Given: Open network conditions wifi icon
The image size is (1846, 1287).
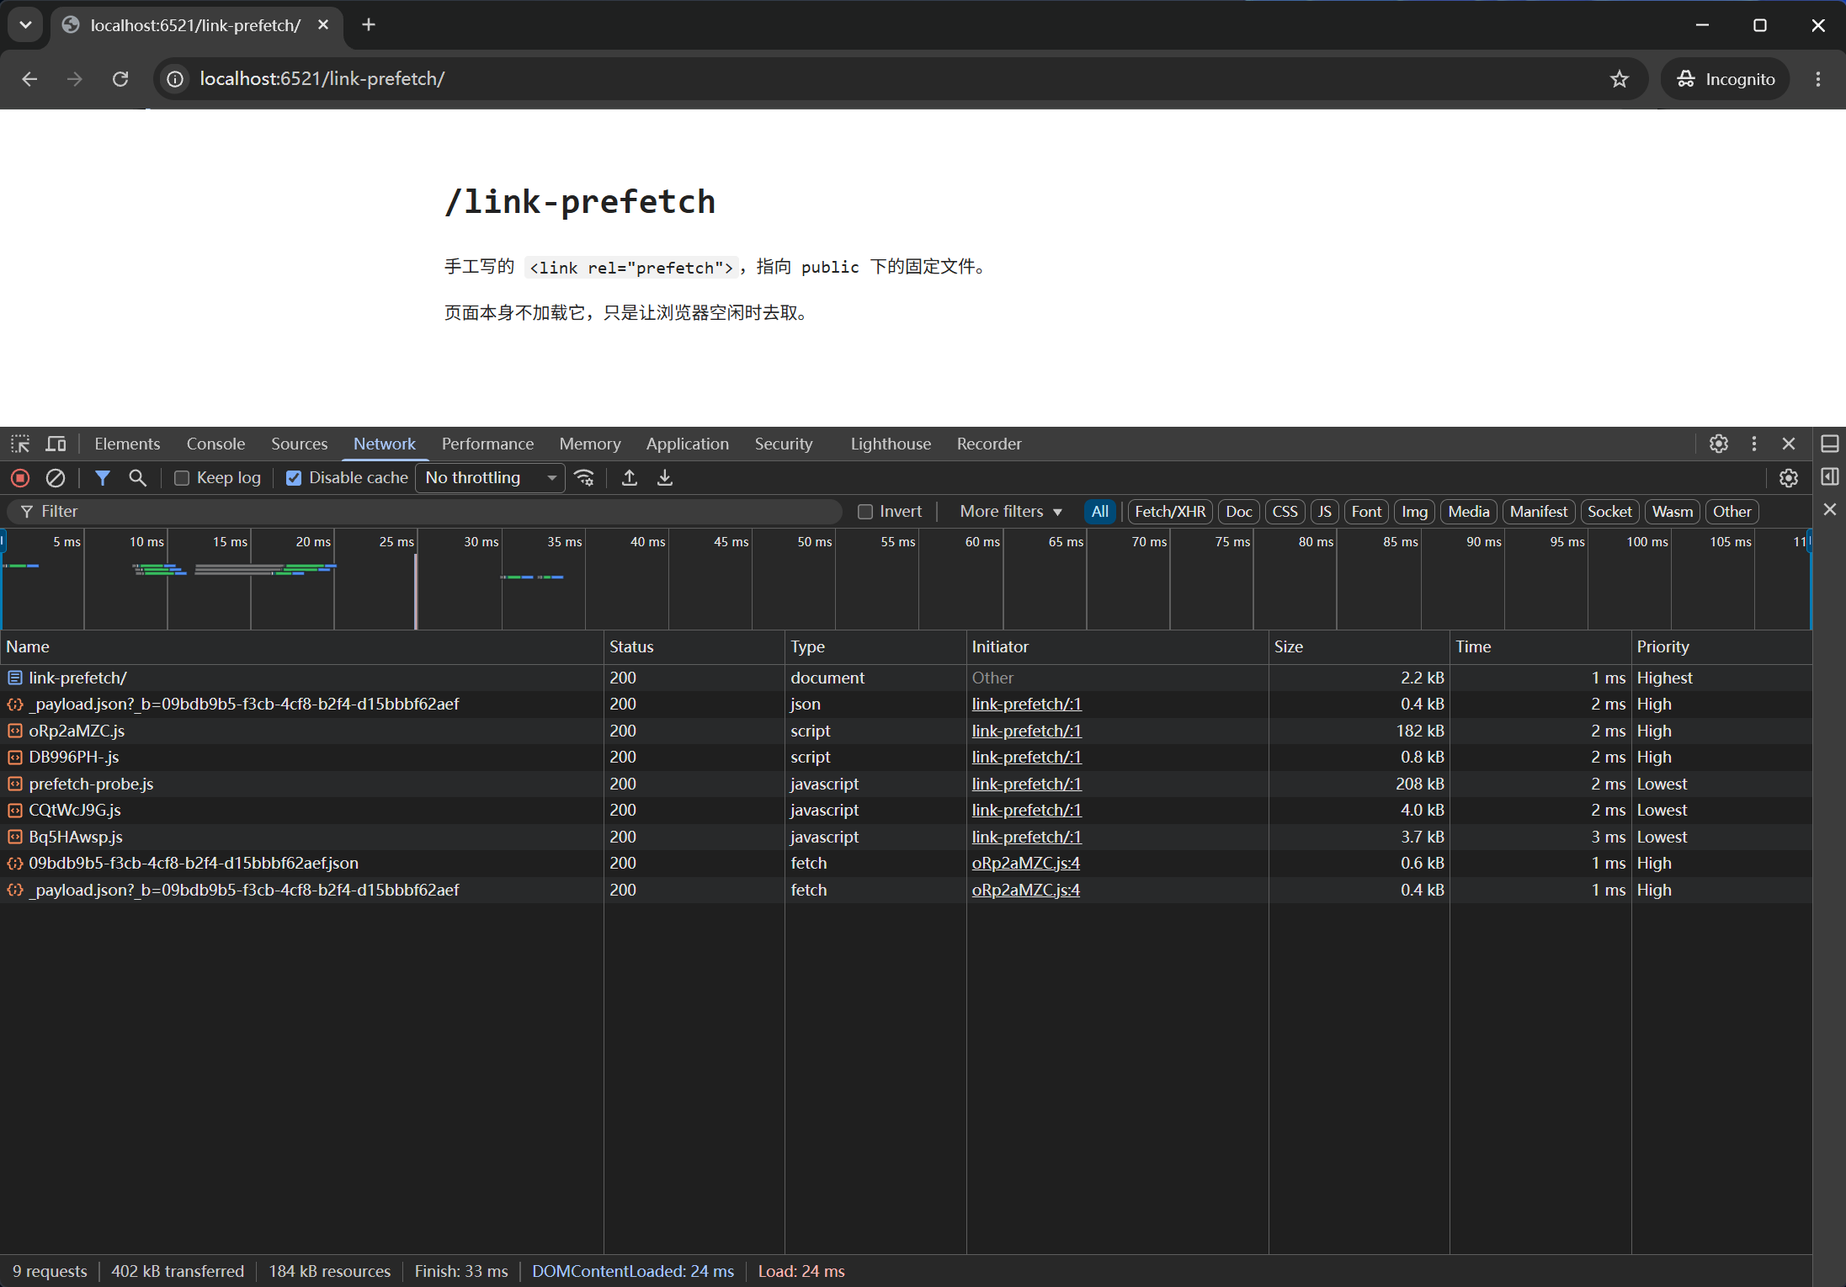Looking at the screenshot, I should tap(584, 478).
